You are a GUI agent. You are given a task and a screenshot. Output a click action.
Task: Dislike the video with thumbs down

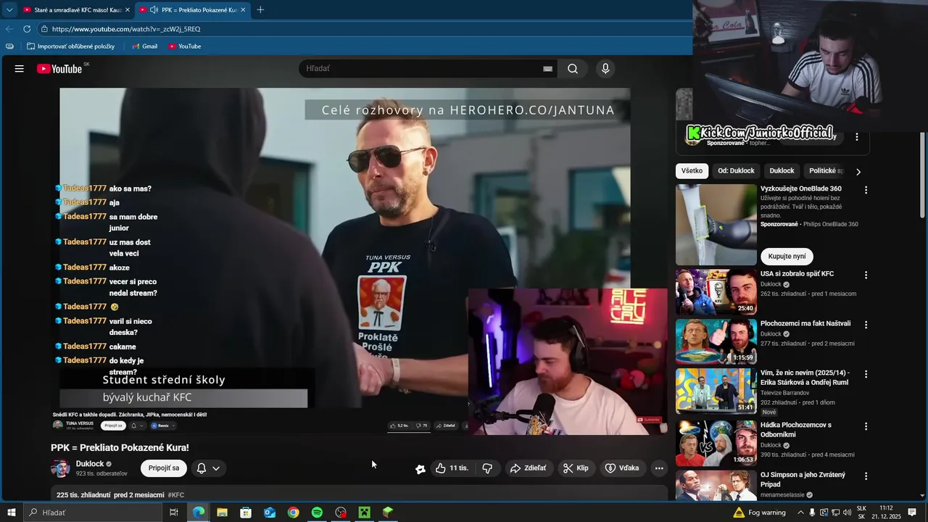coord(487,468)
